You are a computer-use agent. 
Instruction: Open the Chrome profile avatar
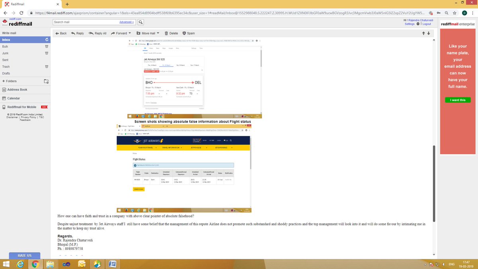464,13
